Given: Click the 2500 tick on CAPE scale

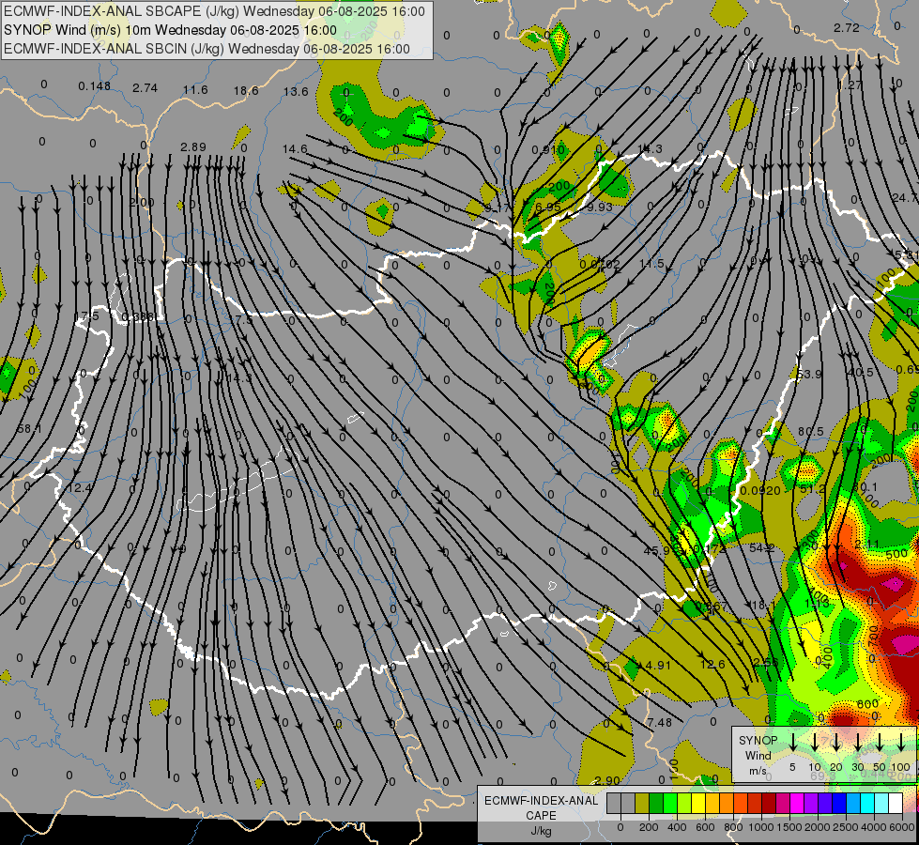Looking at the screenshot, I should (846, 827).
